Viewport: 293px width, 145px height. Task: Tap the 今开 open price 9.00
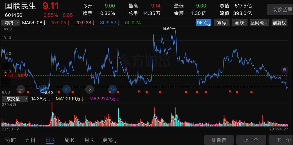(110, 6)
